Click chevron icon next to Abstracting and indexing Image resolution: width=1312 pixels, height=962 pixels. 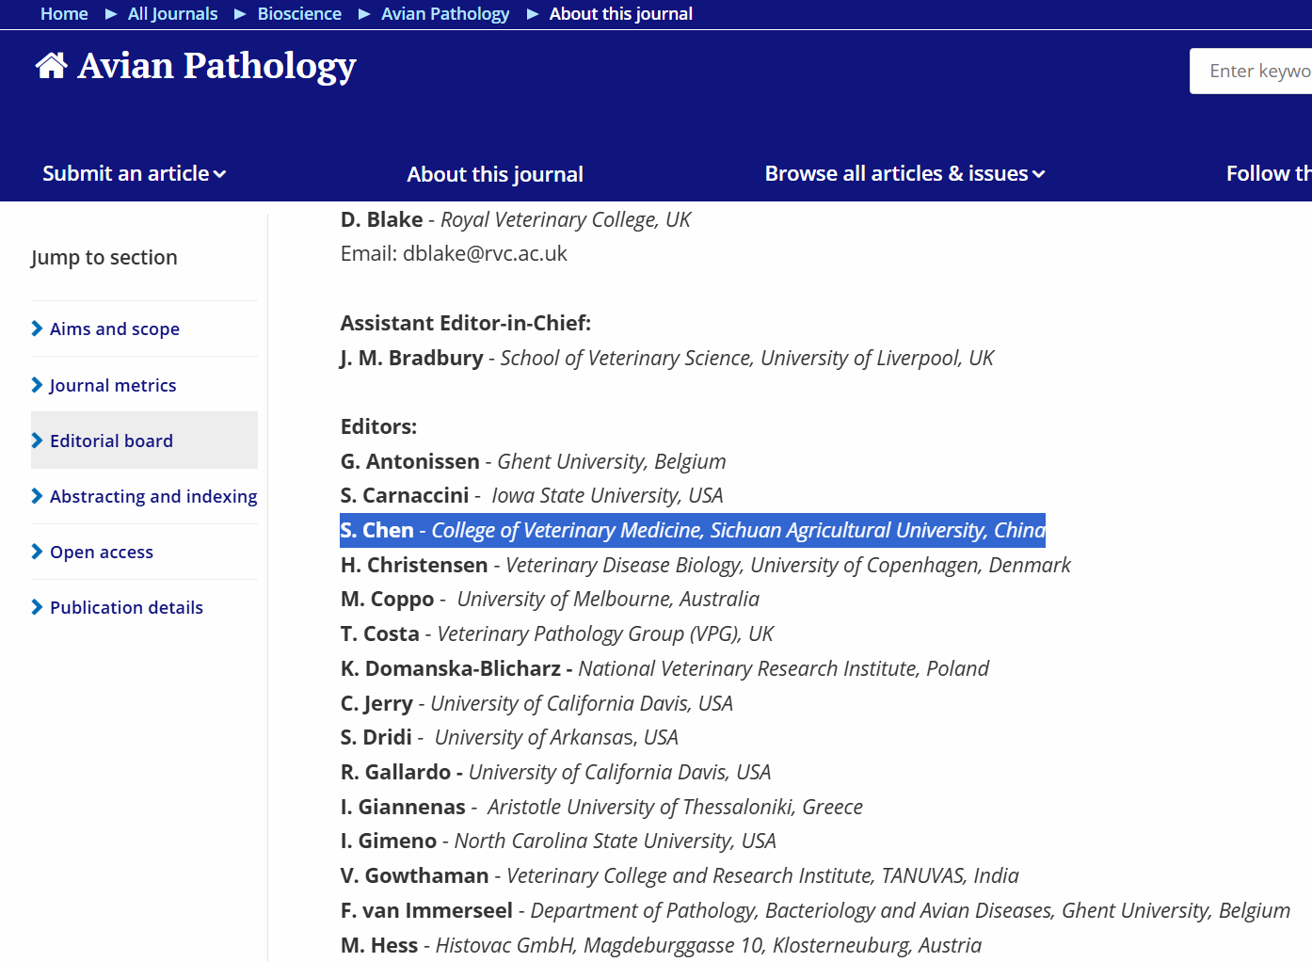[x=37, y=496]
